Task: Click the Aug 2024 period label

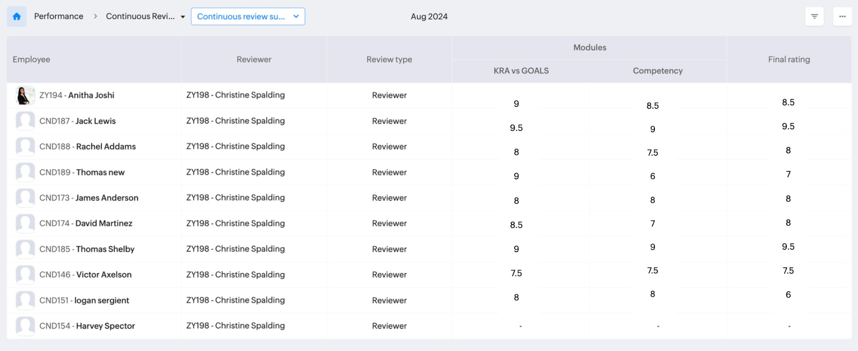Action: pyautogui.click(x=429, y=16)
